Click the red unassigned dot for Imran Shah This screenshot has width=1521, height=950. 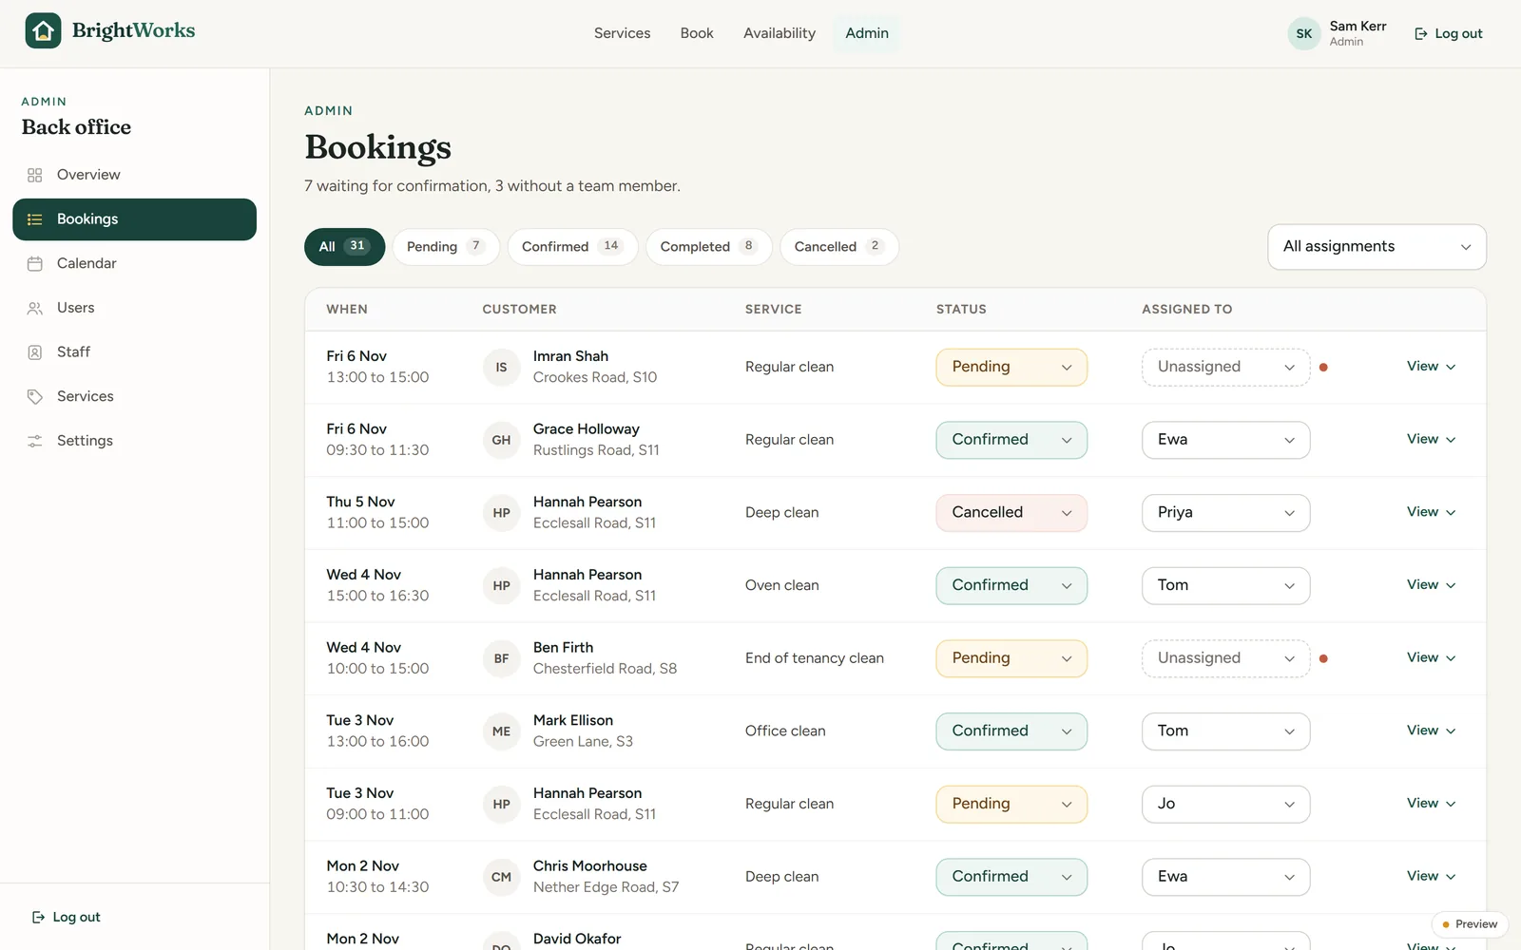[x=1323, y=368]
